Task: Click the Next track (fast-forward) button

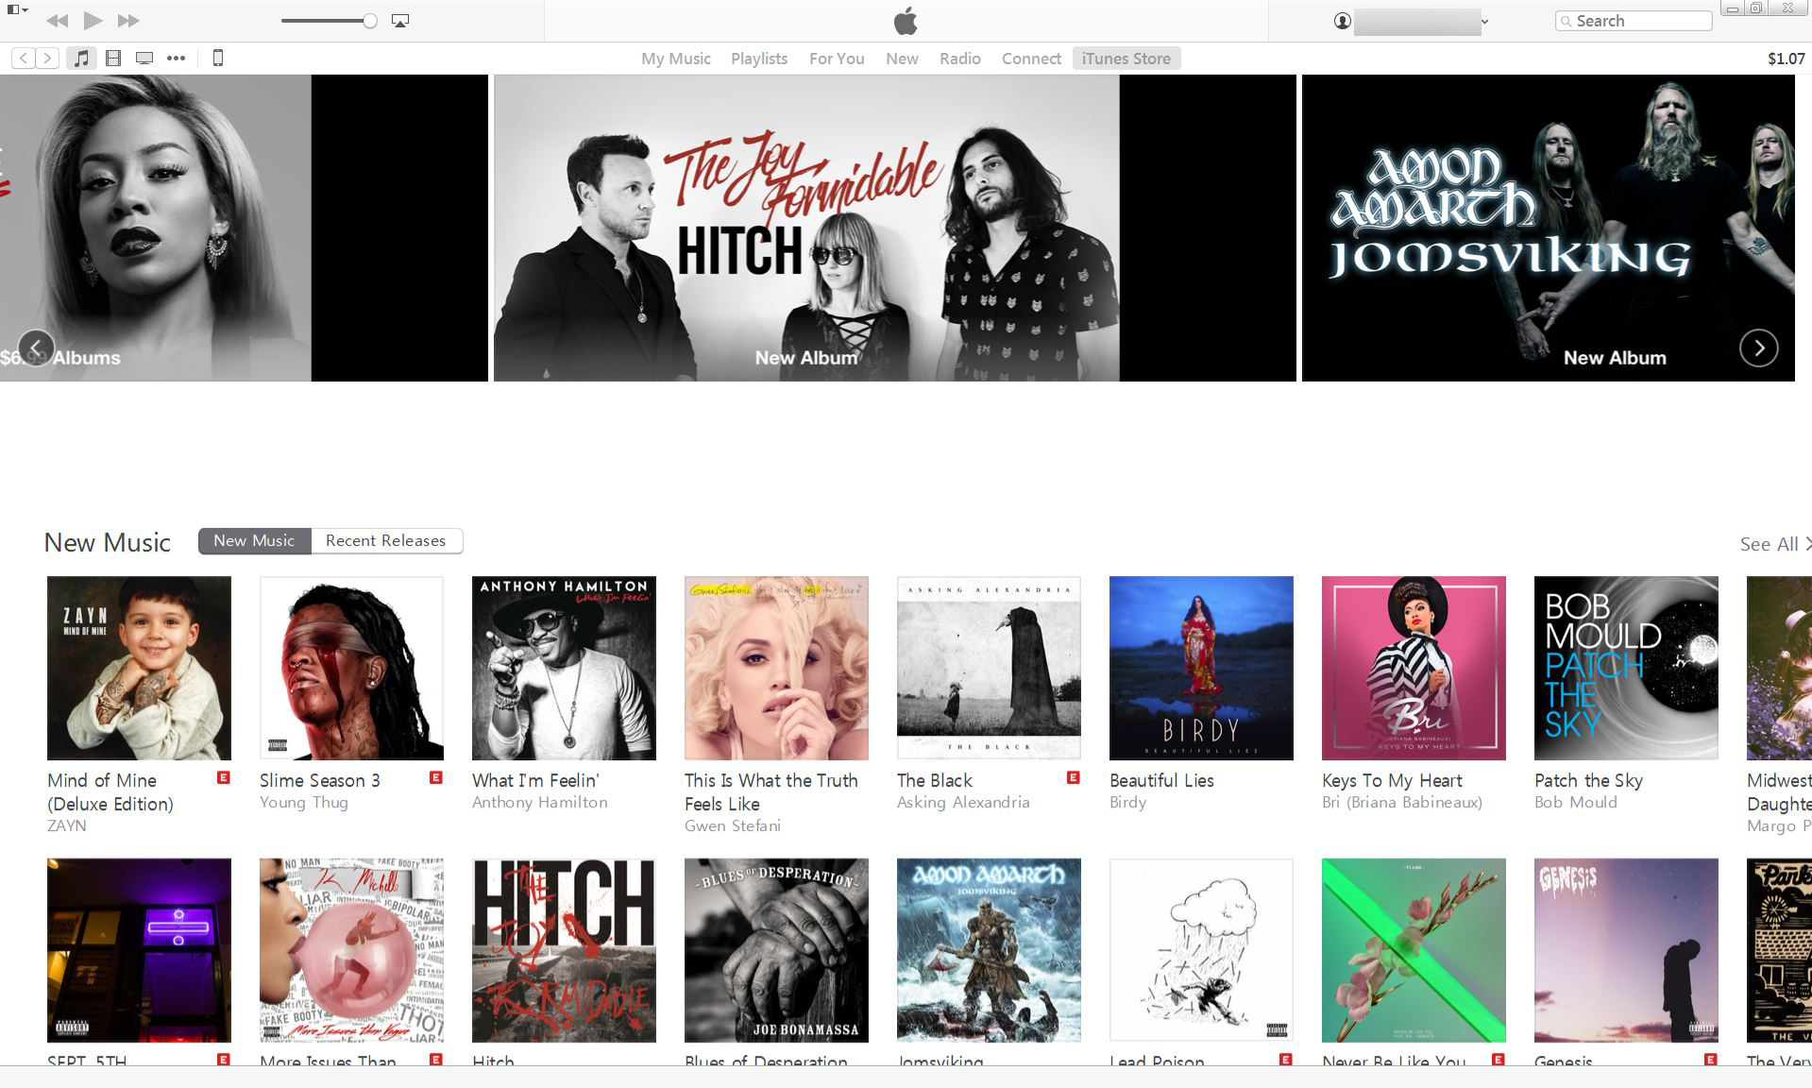Action: point(128,21)
